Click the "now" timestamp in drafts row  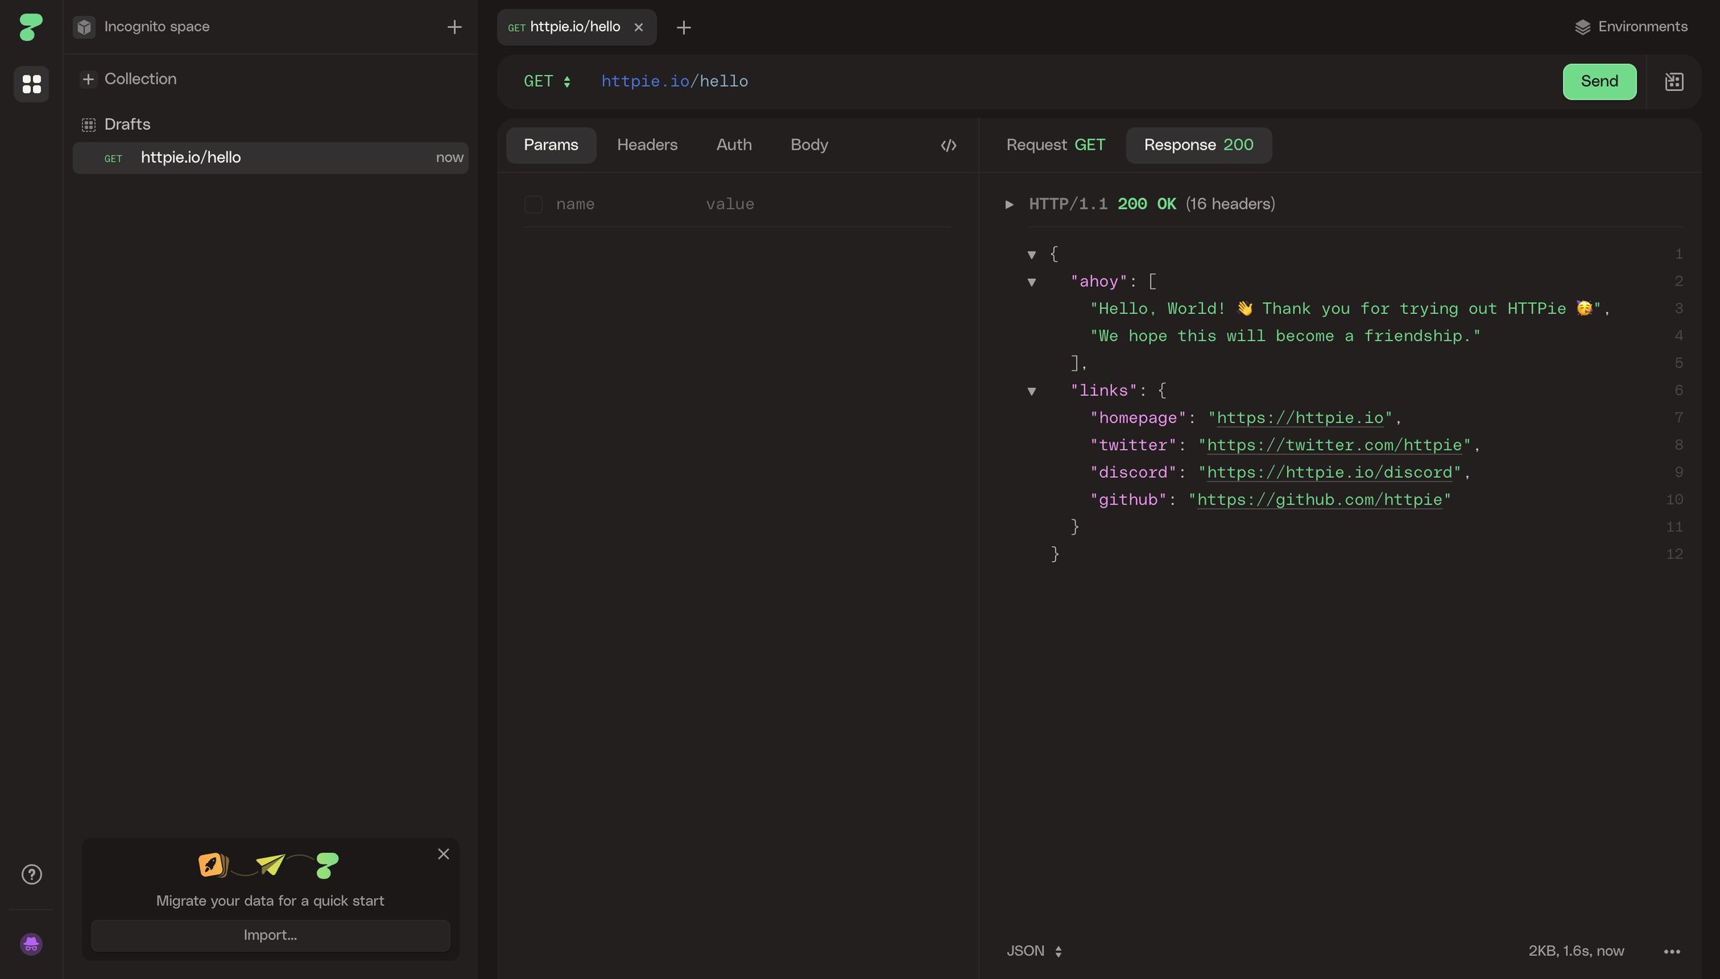click(x=449, y=158)
